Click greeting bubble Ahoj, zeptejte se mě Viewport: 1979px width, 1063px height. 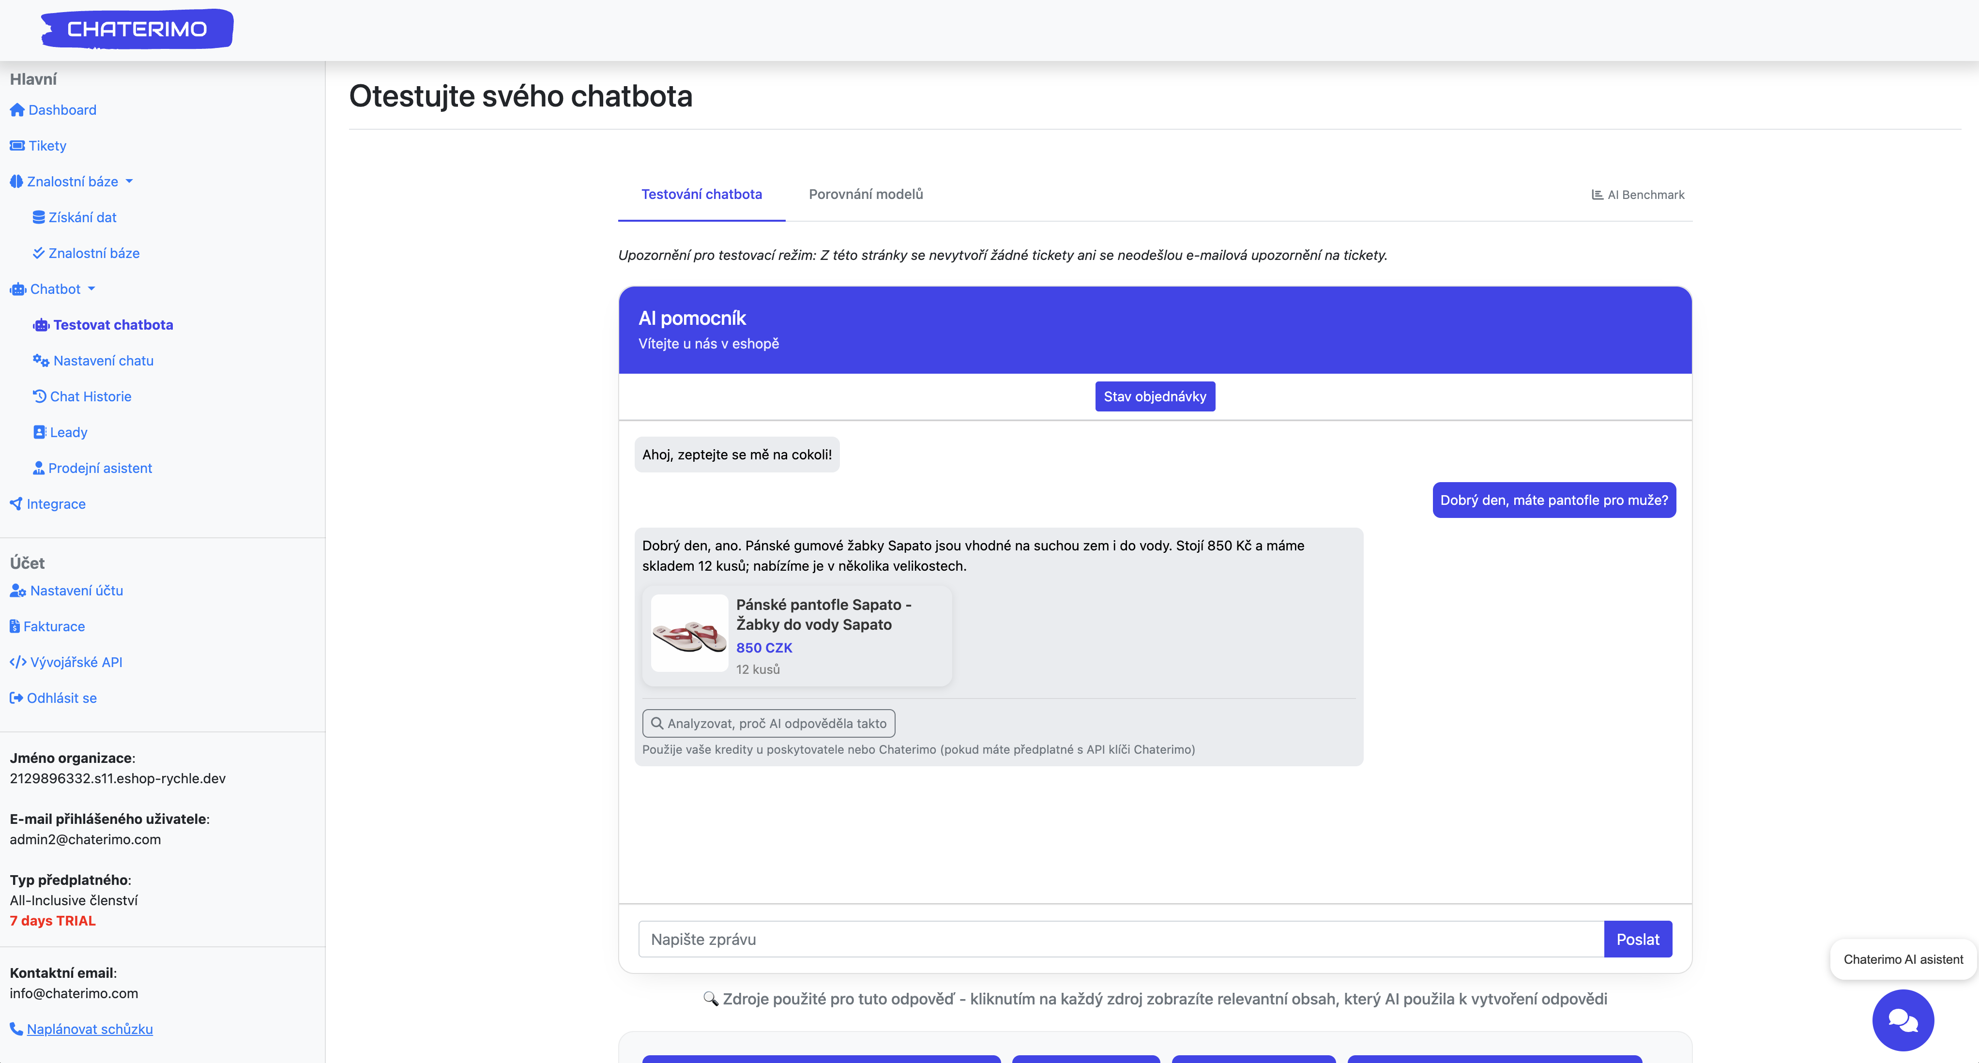pos(737,455)
